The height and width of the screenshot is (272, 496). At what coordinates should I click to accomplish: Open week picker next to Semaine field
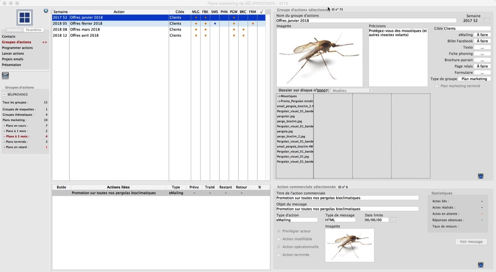tap(486, 21)
